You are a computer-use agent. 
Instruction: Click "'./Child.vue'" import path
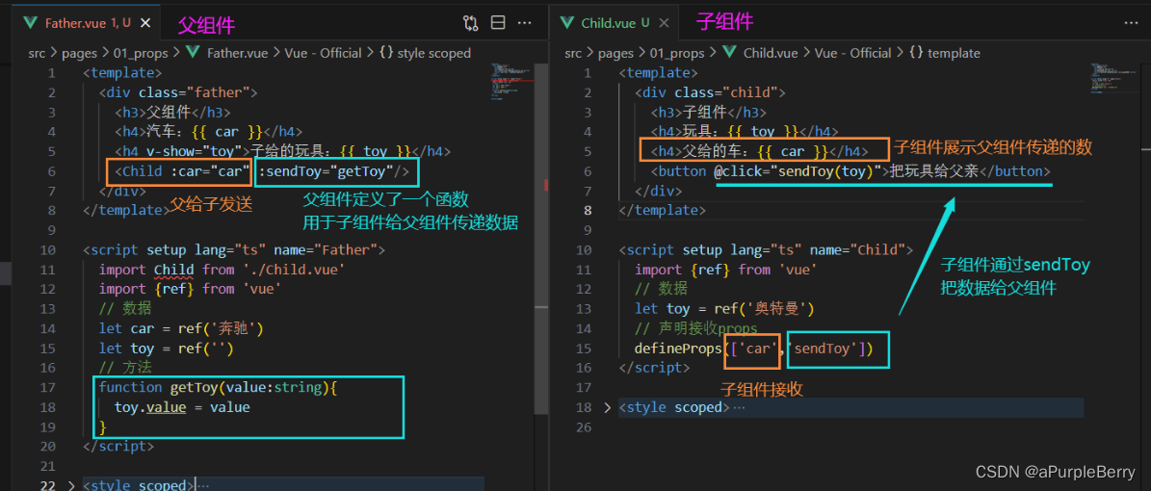click(x=292, y=270)
